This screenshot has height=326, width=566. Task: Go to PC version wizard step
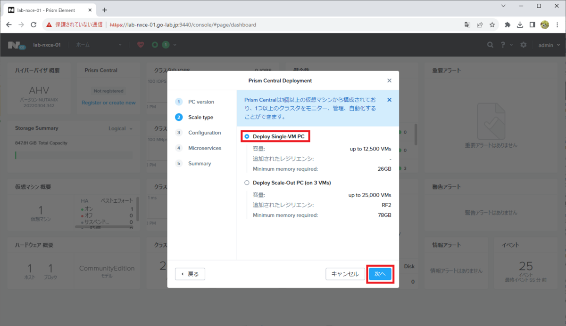point(195,102)
